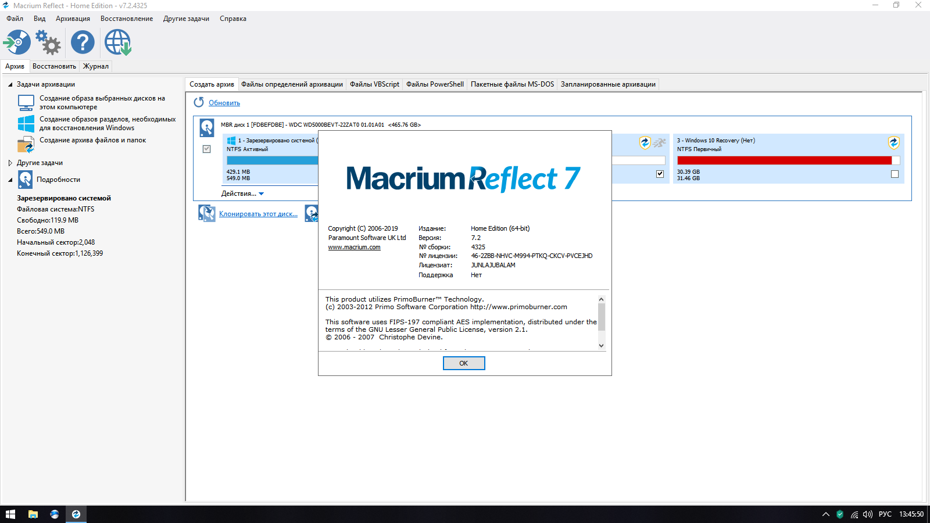This screenshot has height=523, width=930.
Task: Open settings via the gears toolbar icon
Action: 48,42
